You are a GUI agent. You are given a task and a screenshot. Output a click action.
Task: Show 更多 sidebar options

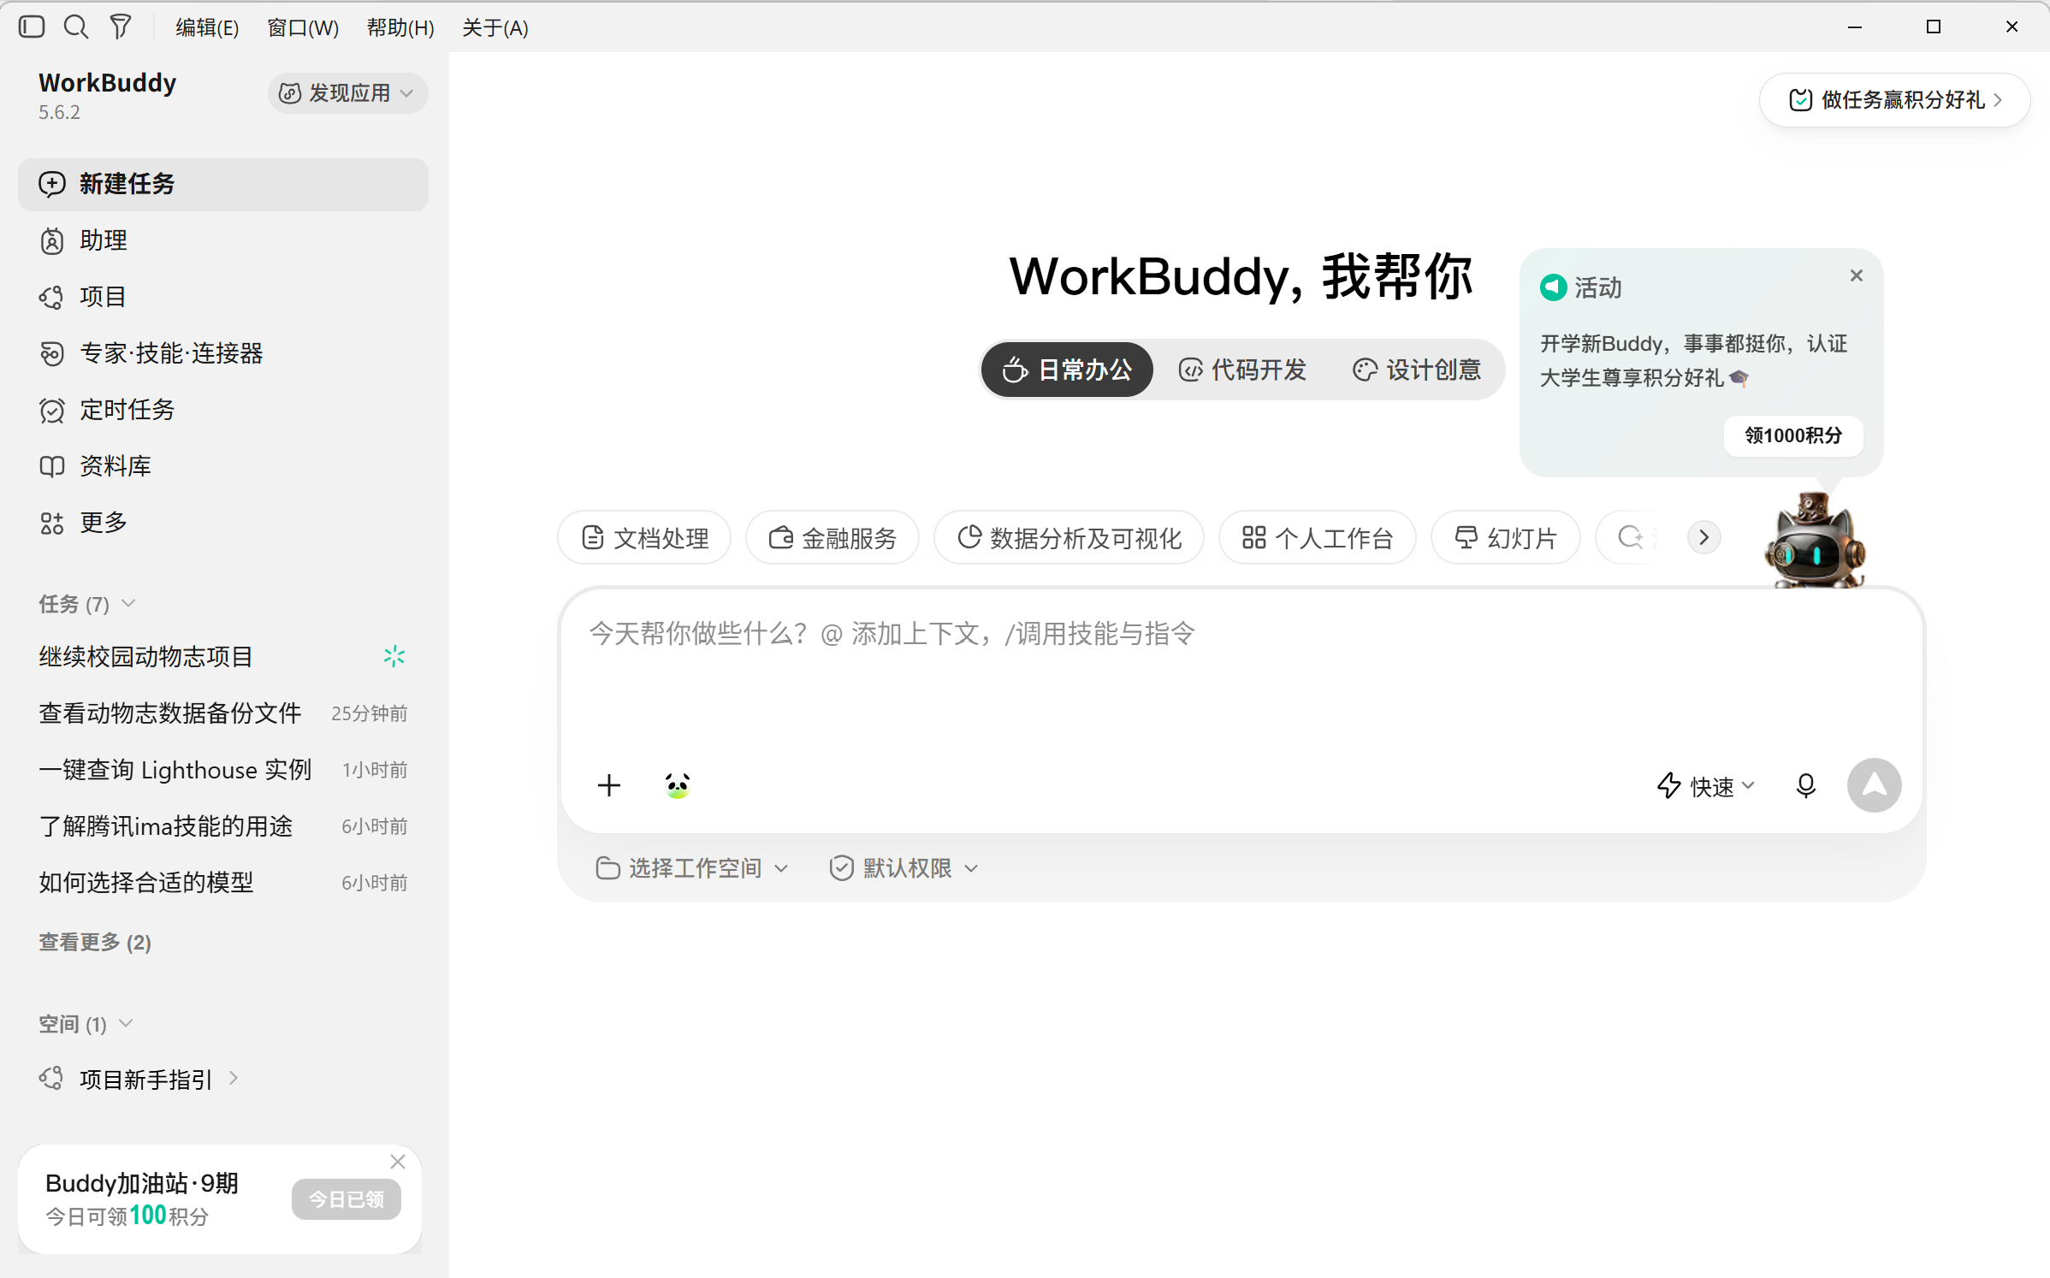222,523
